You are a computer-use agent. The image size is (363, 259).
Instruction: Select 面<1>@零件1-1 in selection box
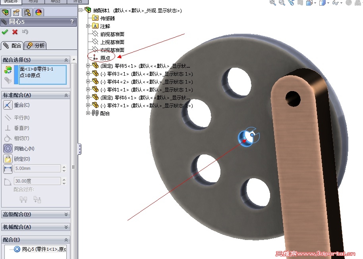[37, 69]
